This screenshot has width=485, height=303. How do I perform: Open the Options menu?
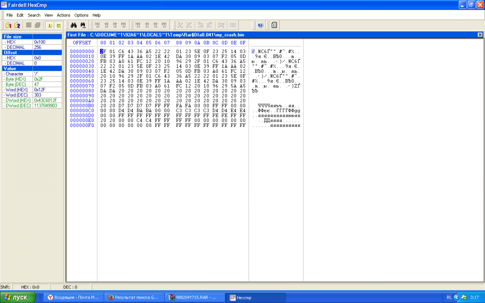[81, 15]
